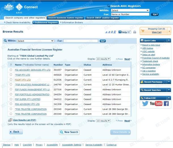Expand the Recent Searches panel

[169, 90]
